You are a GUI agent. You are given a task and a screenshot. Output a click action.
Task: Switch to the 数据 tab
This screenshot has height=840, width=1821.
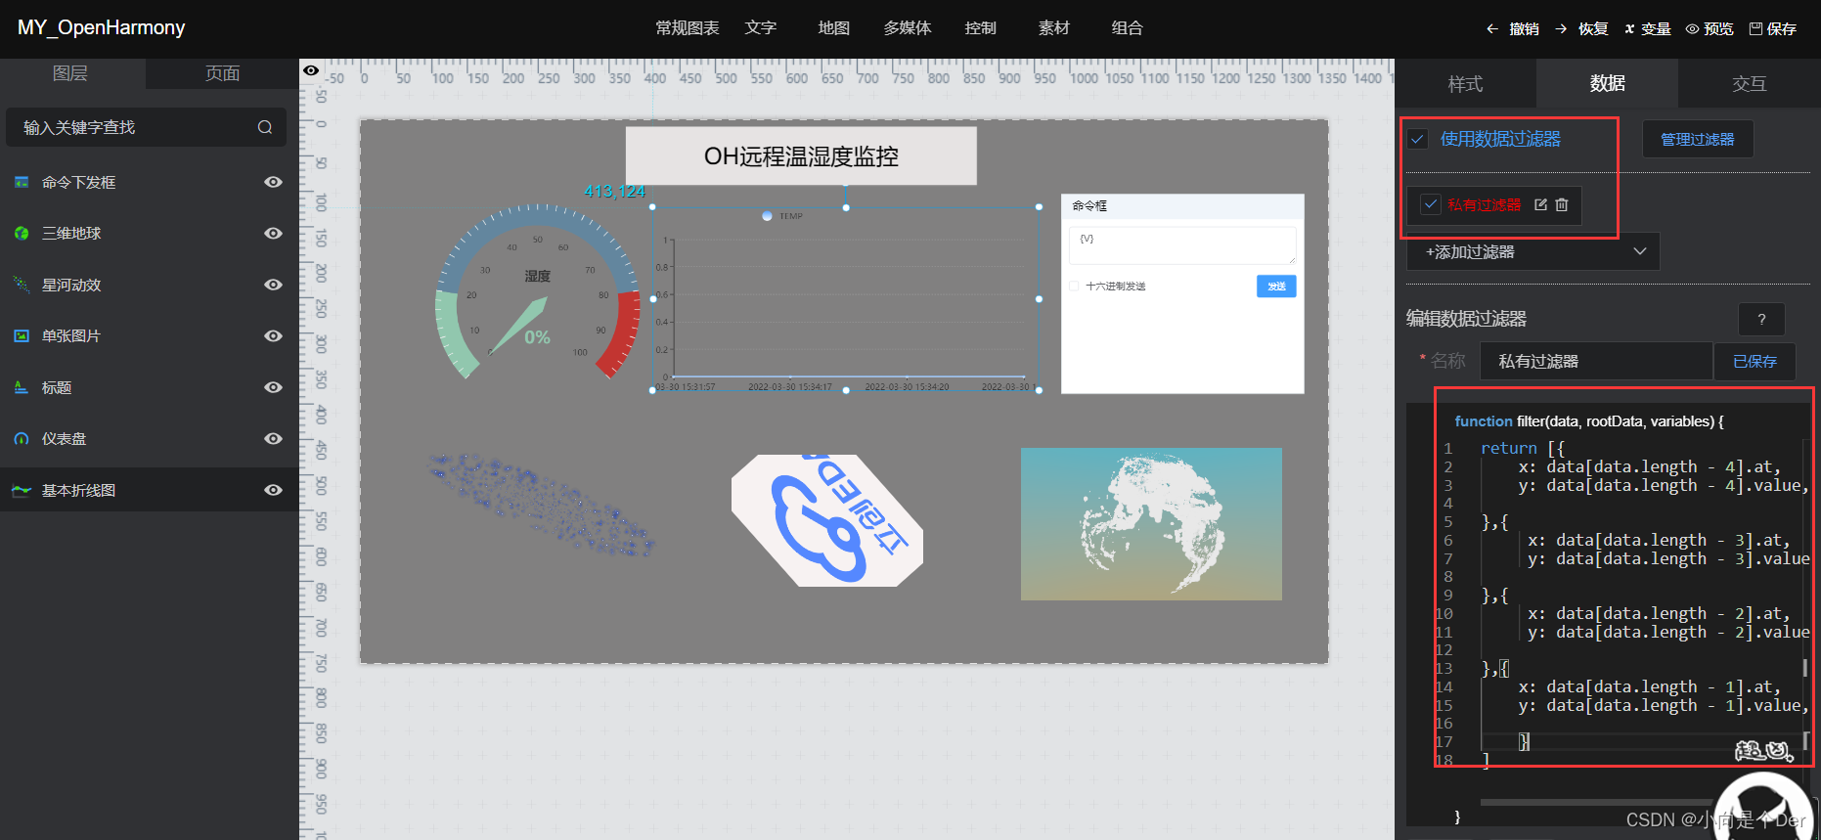(1607, 84)
